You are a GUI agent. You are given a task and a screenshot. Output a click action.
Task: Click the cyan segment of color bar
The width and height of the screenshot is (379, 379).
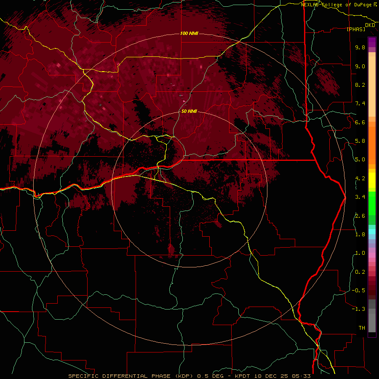tap(372, 232)
